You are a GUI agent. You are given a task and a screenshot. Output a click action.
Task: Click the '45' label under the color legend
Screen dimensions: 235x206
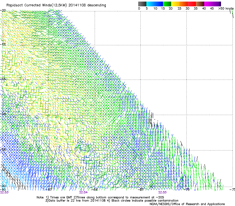[212, 9]
